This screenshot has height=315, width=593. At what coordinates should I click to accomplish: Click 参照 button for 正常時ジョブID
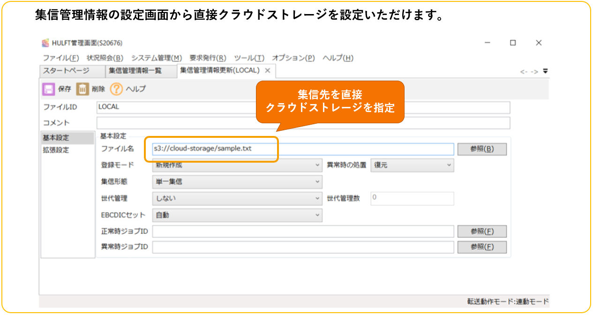pos(482,231)
